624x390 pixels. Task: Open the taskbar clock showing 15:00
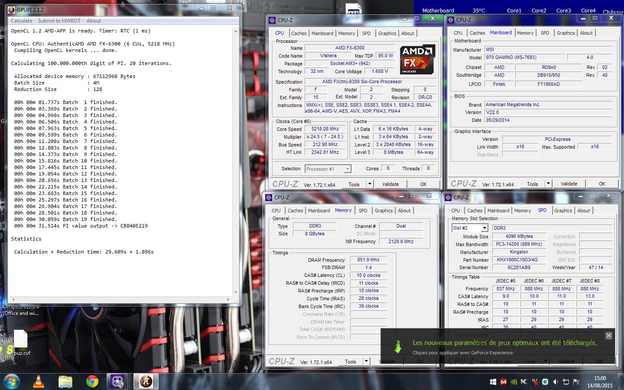600,382
